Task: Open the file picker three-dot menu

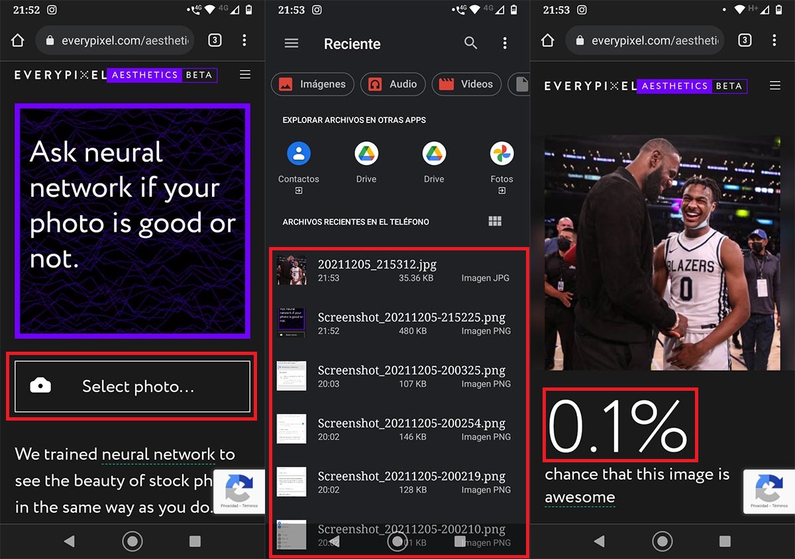Action: pyautogui.click(x=505, y=43)
